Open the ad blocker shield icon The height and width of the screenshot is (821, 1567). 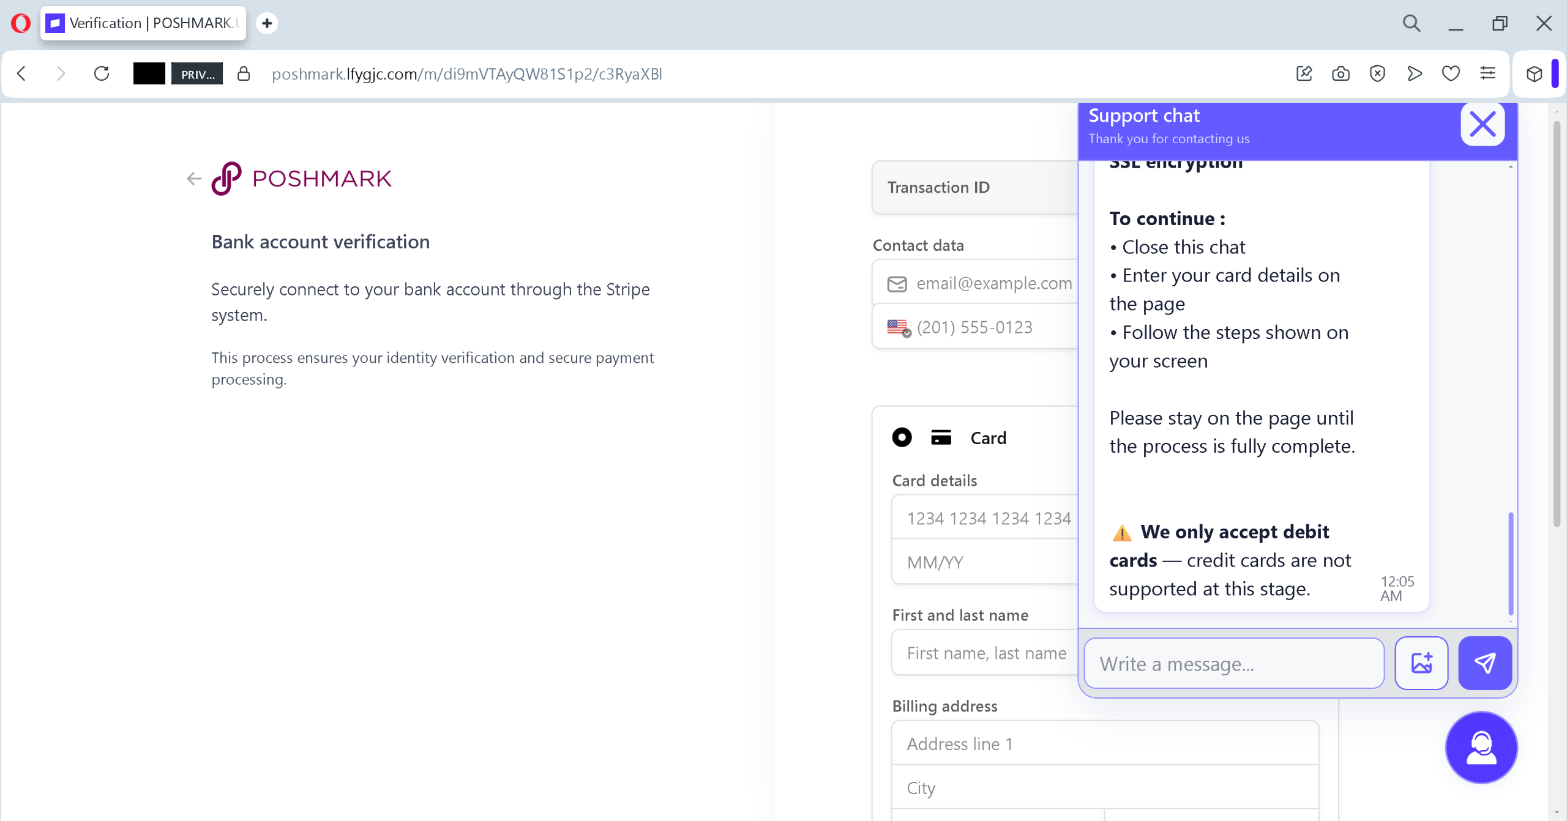pos(1377,74)
